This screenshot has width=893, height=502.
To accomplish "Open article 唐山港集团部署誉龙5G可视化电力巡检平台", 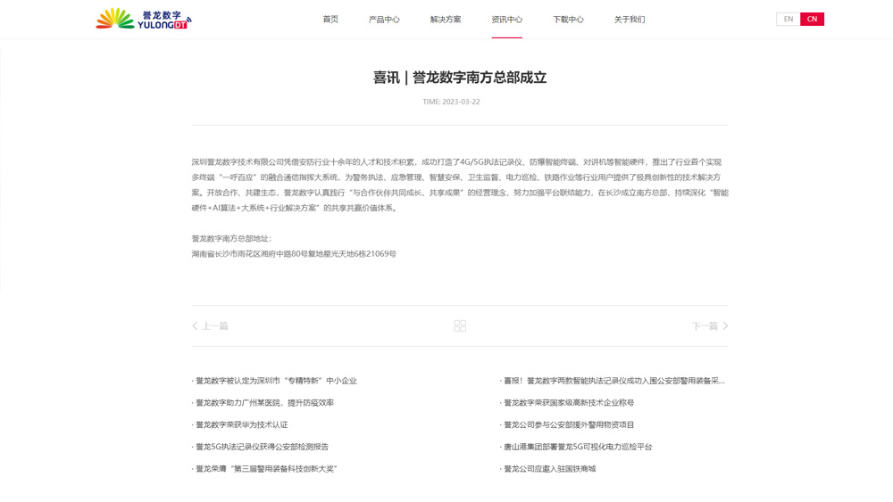I will click(576, 447).
